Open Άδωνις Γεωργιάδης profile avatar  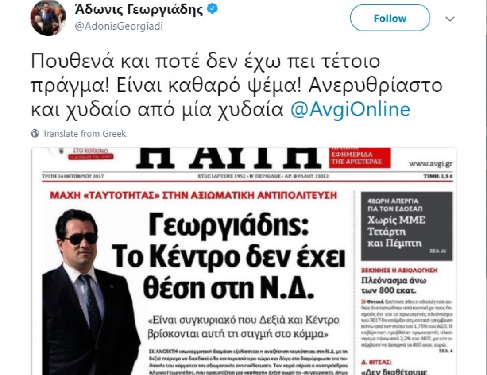tap(48, 18)
